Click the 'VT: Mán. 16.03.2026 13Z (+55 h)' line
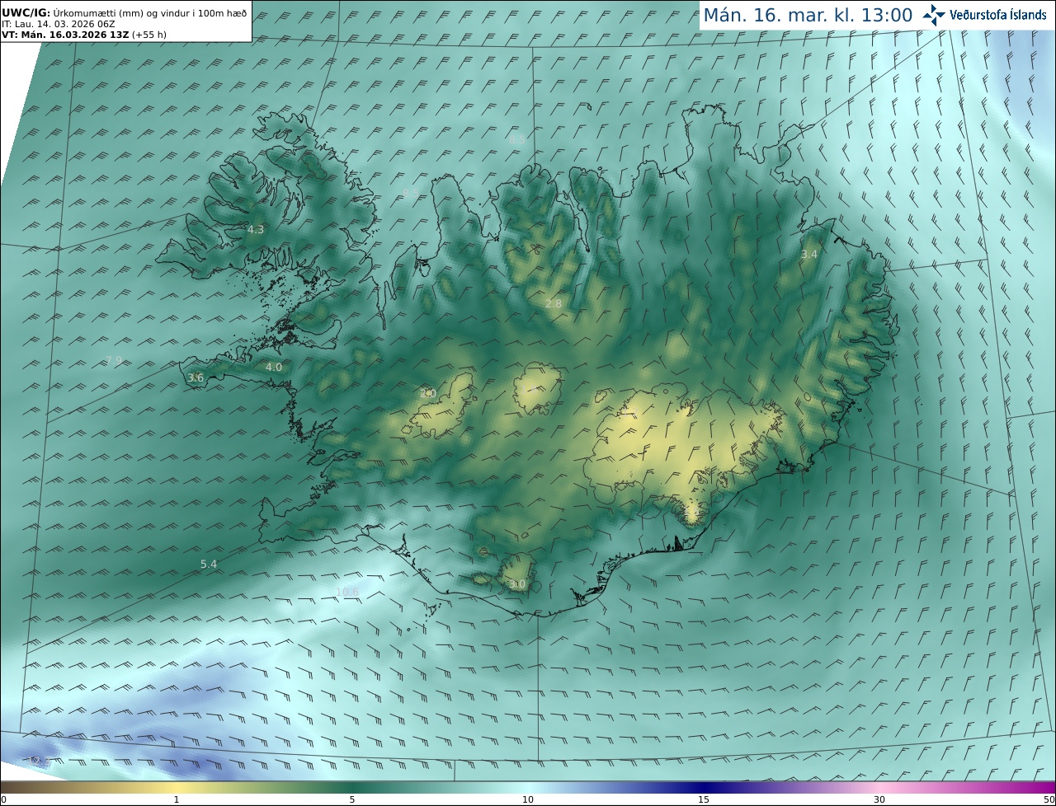Screen dimensions: 1056x806 click(83, 35)
